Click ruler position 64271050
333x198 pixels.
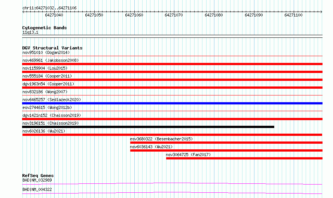click(94, 15)
